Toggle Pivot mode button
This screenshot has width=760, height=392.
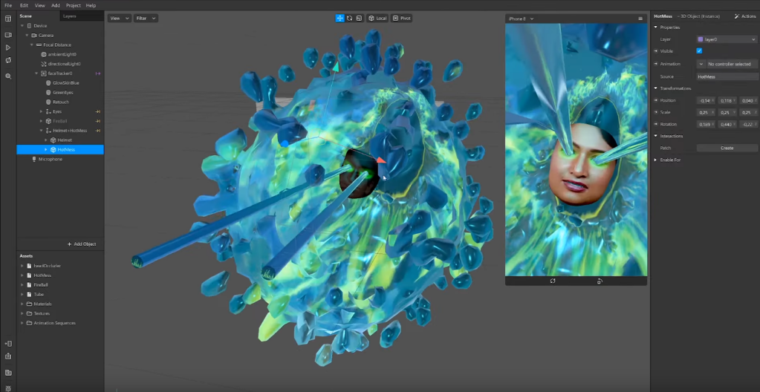(401, 18)
